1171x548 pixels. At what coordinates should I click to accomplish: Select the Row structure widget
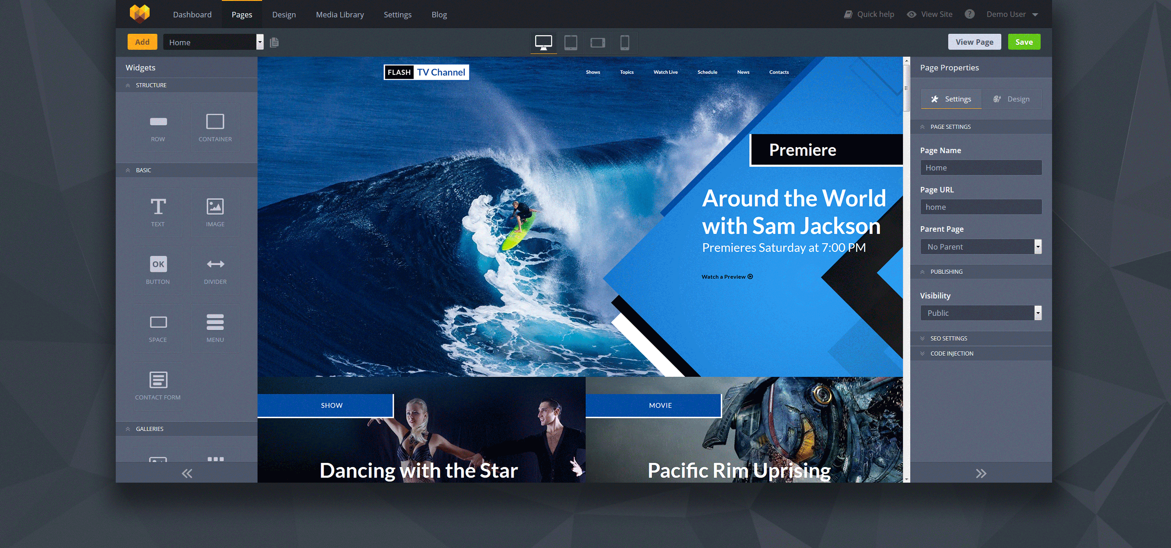click(x=158, y=128)
